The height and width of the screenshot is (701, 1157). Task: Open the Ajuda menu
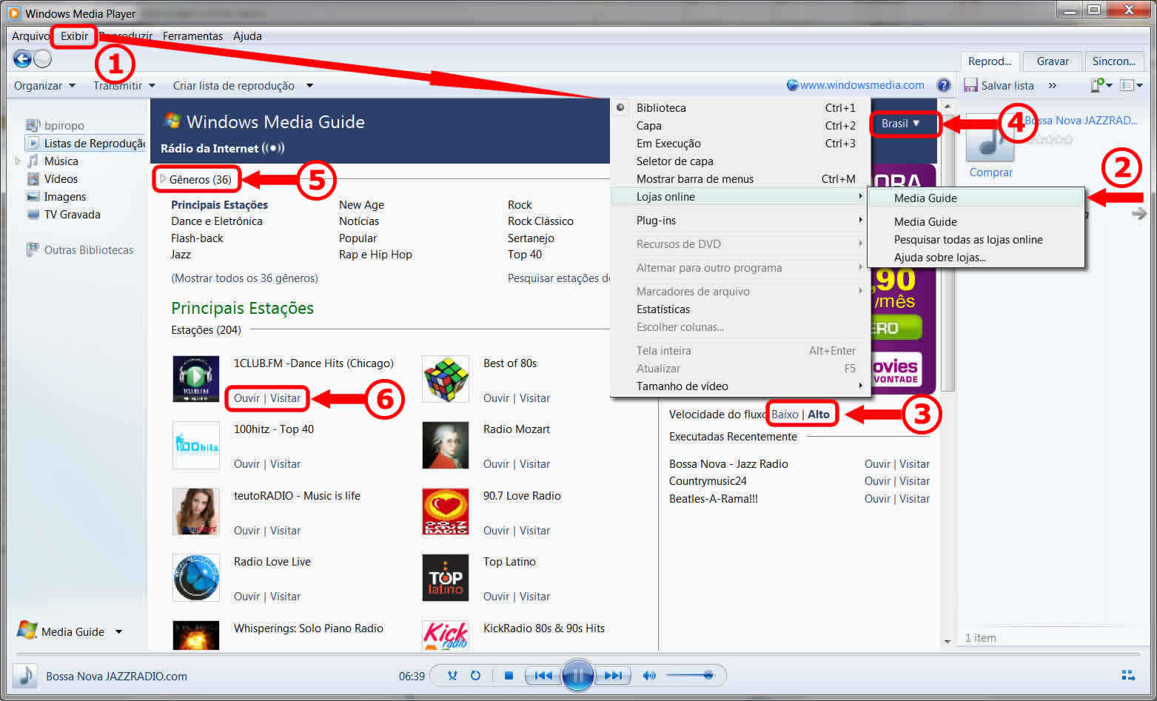click(x=247, y=36)
